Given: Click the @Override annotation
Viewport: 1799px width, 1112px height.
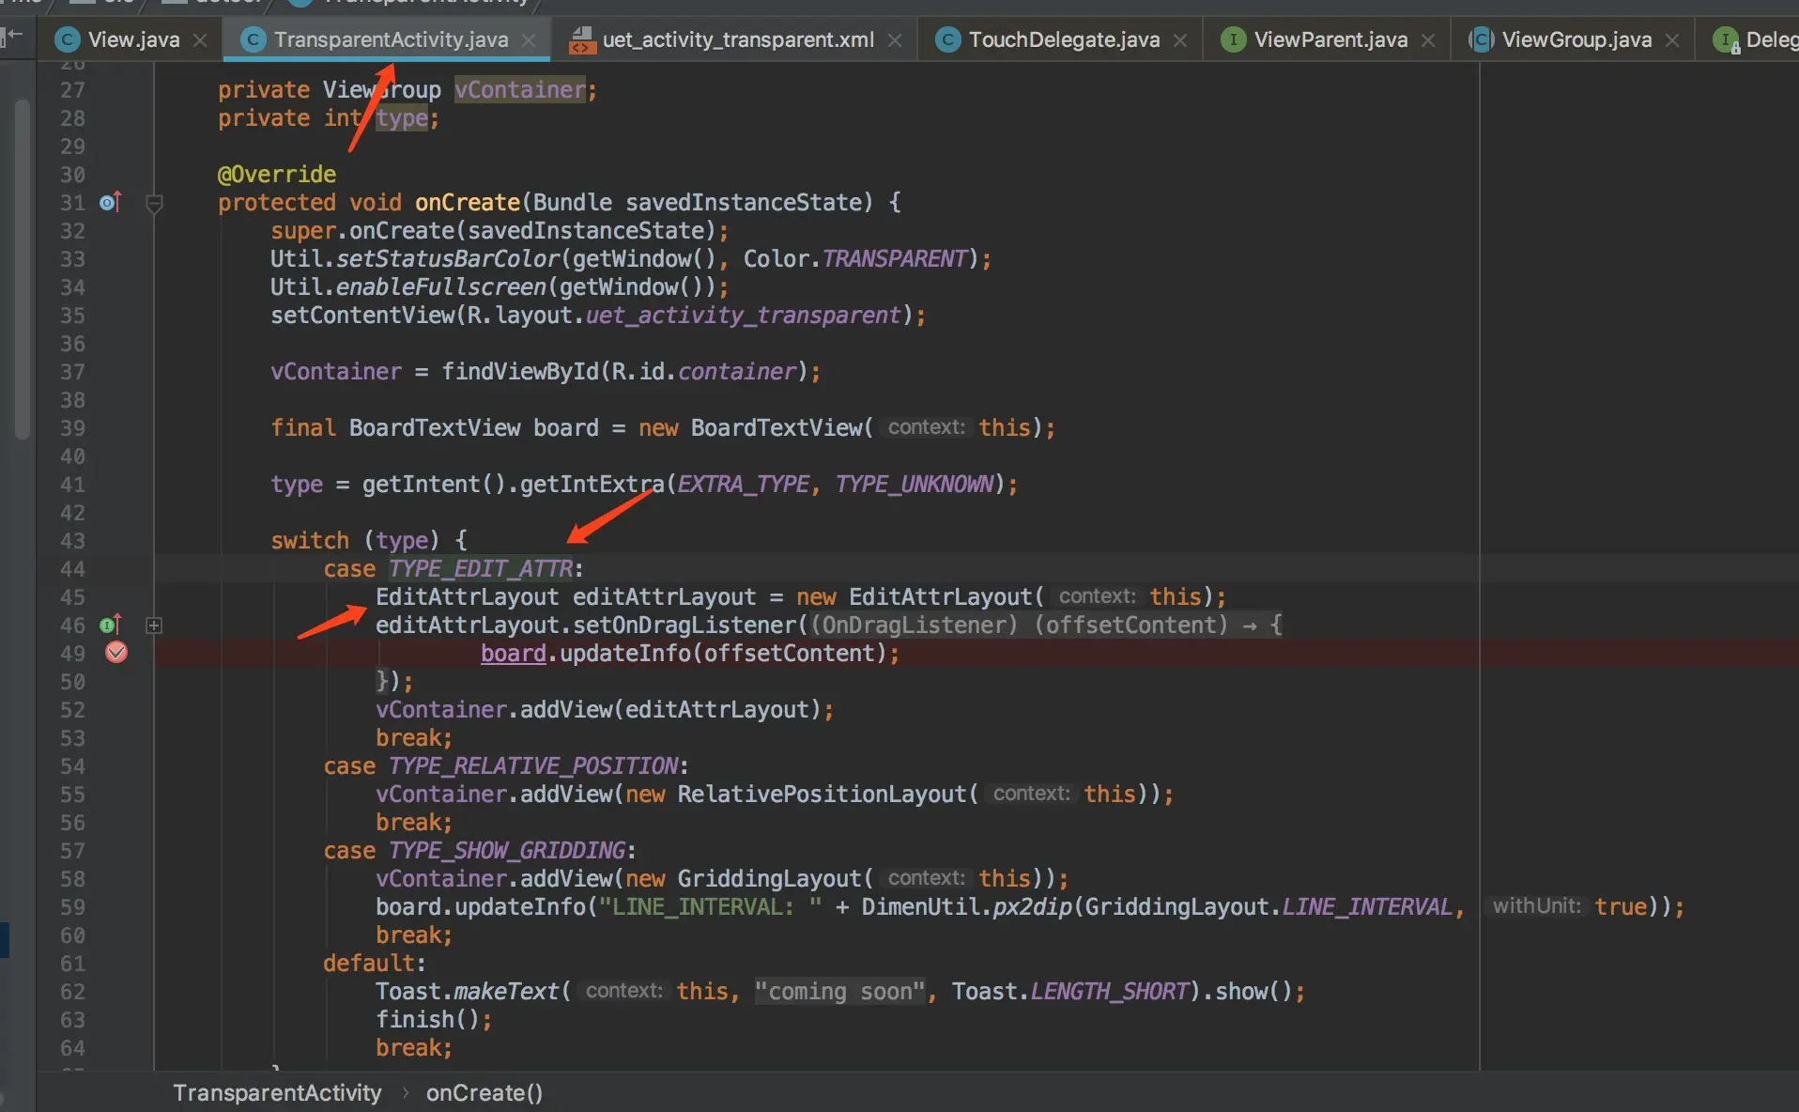Looking at the screenshot, I should coord(277,174).
